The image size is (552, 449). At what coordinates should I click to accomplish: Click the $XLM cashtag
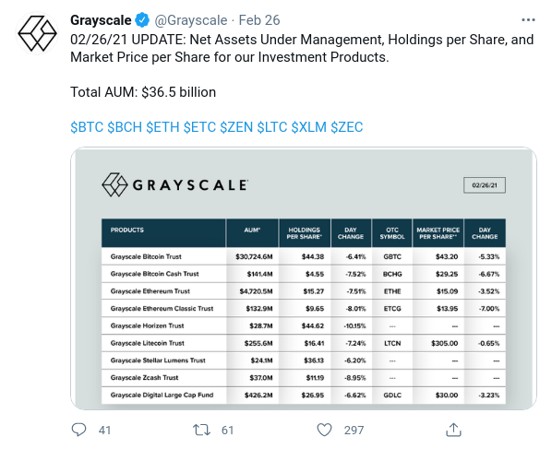coord(308,127)
